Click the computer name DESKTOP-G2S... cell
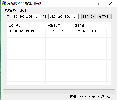The height and width of the screenshot is (100, 117). coord(59,31)
